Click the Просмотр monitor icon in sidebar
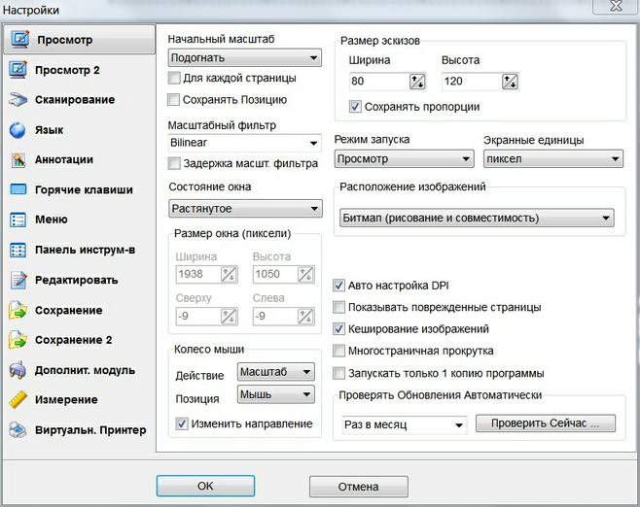This screenshot has height=507, width=640. pyautogui.click(x=19, y=40)
